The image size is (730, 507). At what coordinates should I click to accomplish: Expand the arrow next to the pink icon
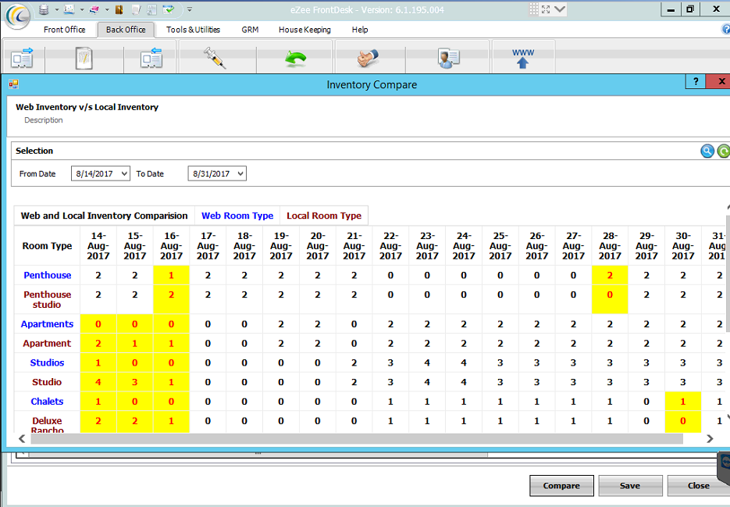click(x=107, y=9)
